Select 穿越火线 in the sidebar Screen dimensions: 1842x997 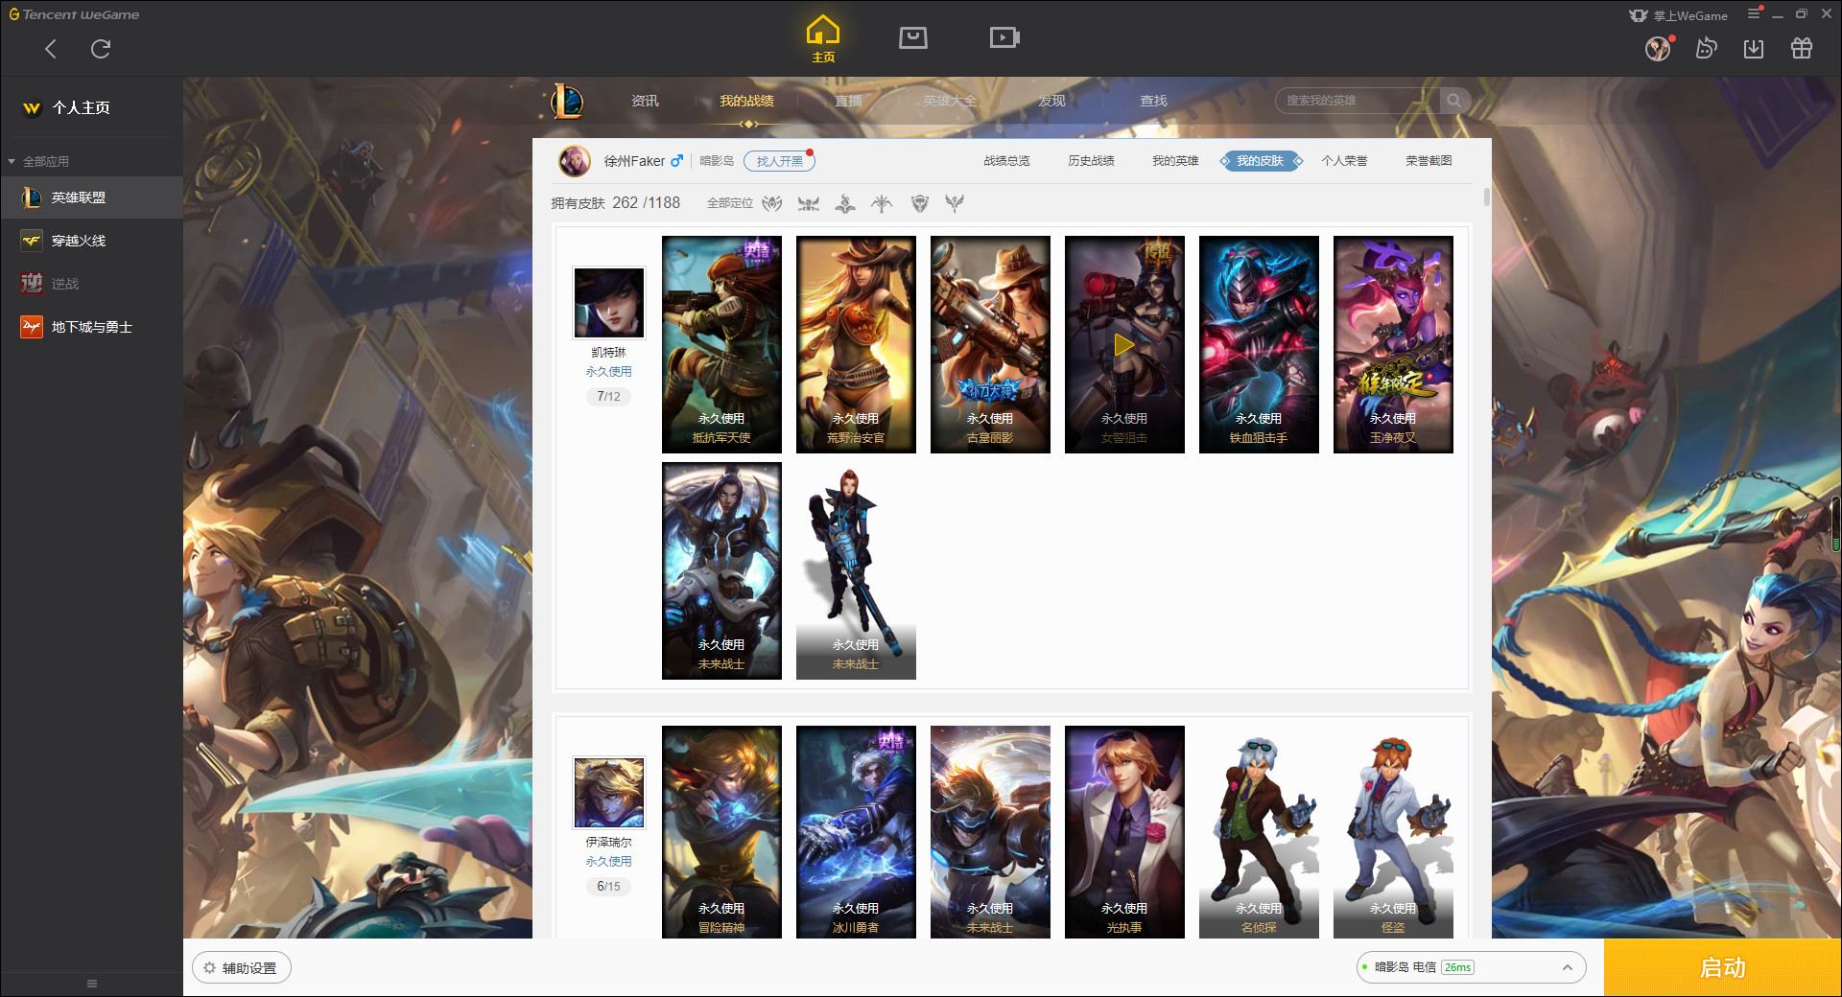point(91,241)
